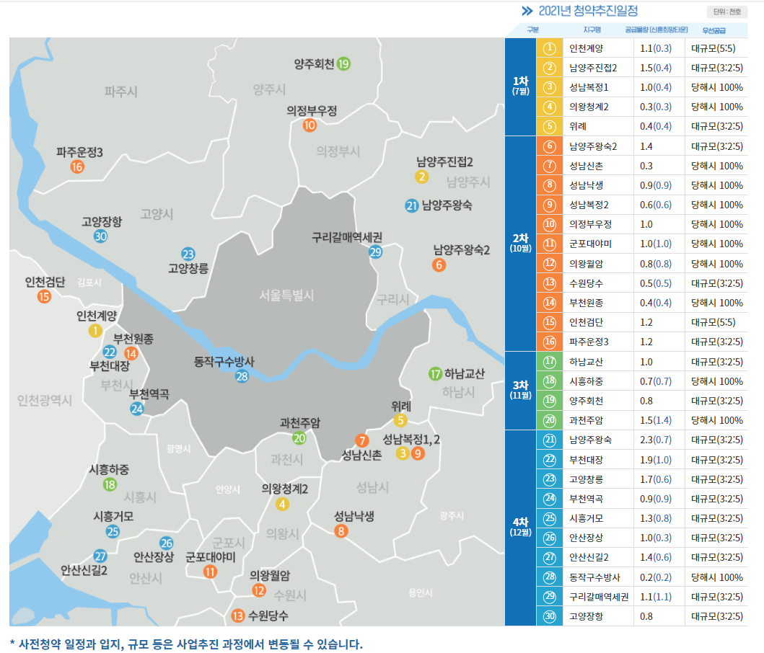This screenshot has width=764, height=653.
Task: Select map marker 11 below 군포대야미
Action: pyautogui.click(x=210, y=571)
